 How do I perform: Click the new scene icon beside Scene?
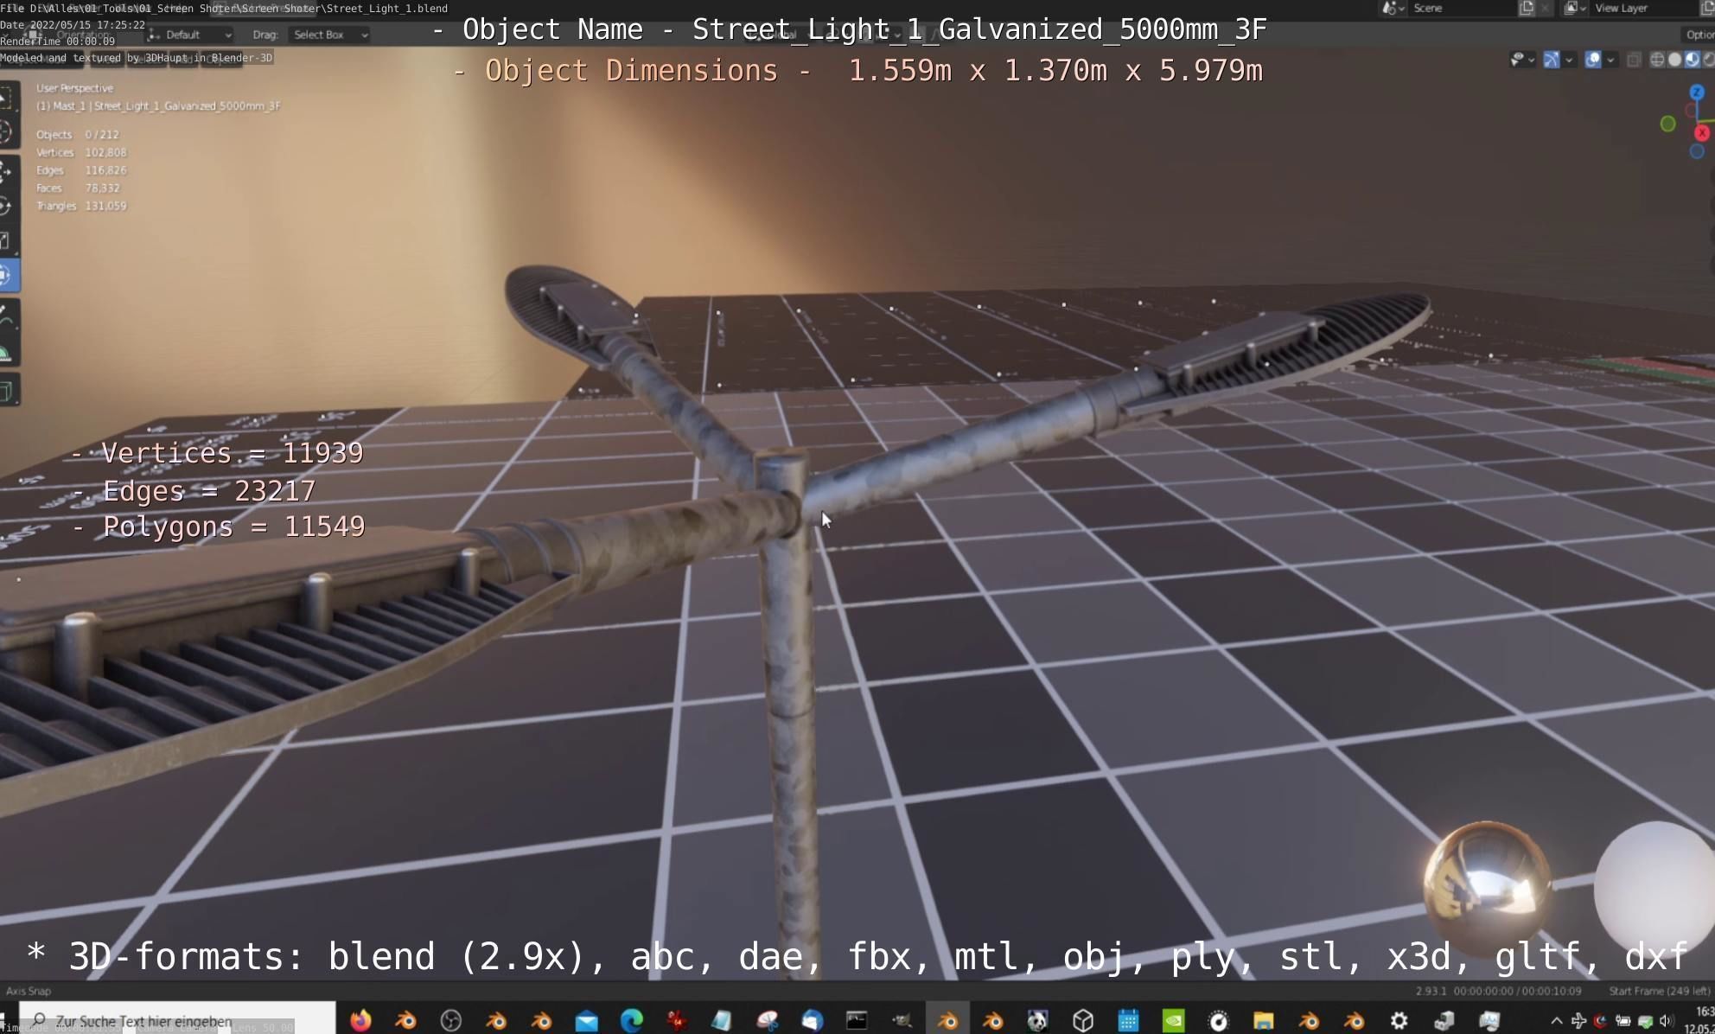tap(1527, 8)
